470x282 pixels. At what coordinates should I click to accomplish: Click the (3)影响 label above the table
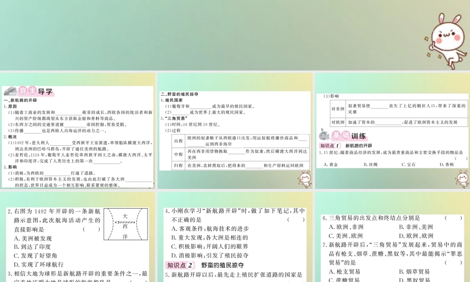(x=331, y=96)
